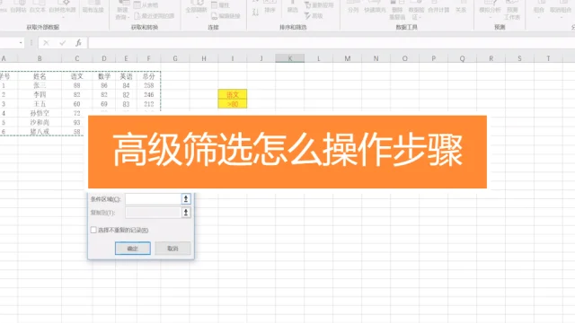Viewport: 575px width, 323px height.
Task: Click the 合并计算 (Consolidate) button
Action: 438,7
